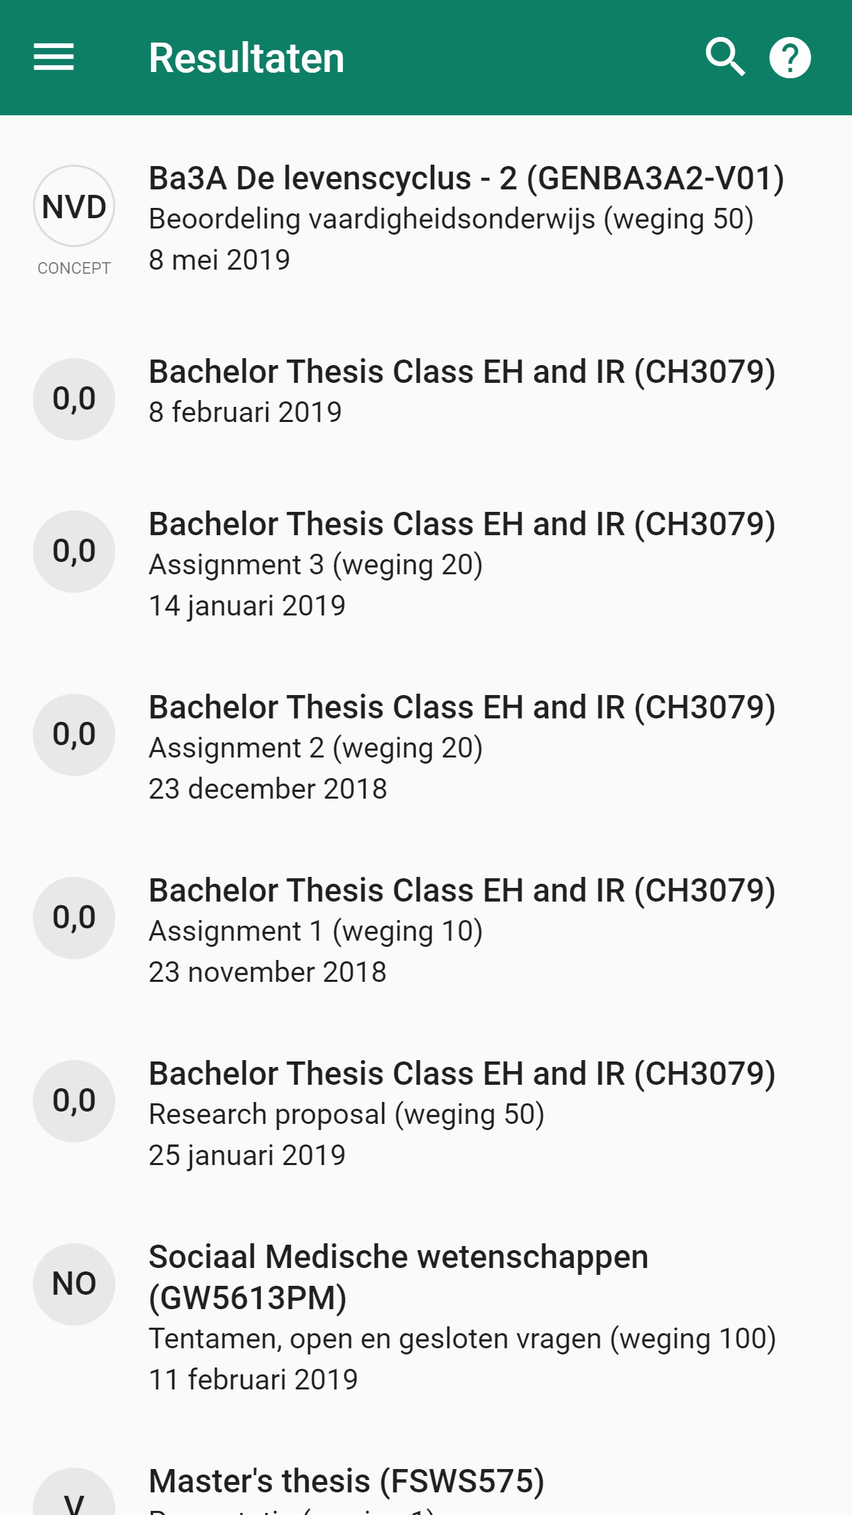Open Research proposal (weging 50) result
The height and width of the screenshot is (1515, 852).
click(346, 1115)
